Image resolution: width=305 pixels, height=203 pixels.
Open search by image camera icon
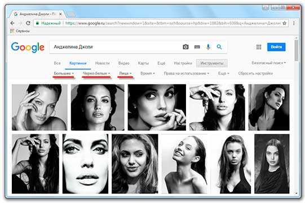pyautogui.click(x=185, y=47)
